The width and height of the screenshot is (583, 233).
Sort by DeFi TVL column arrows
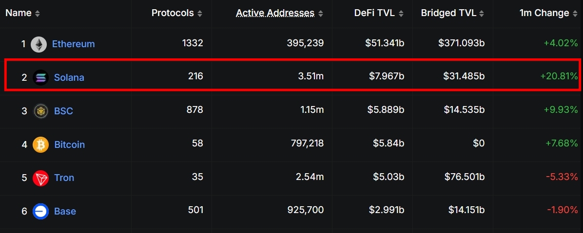coord(401,14)
